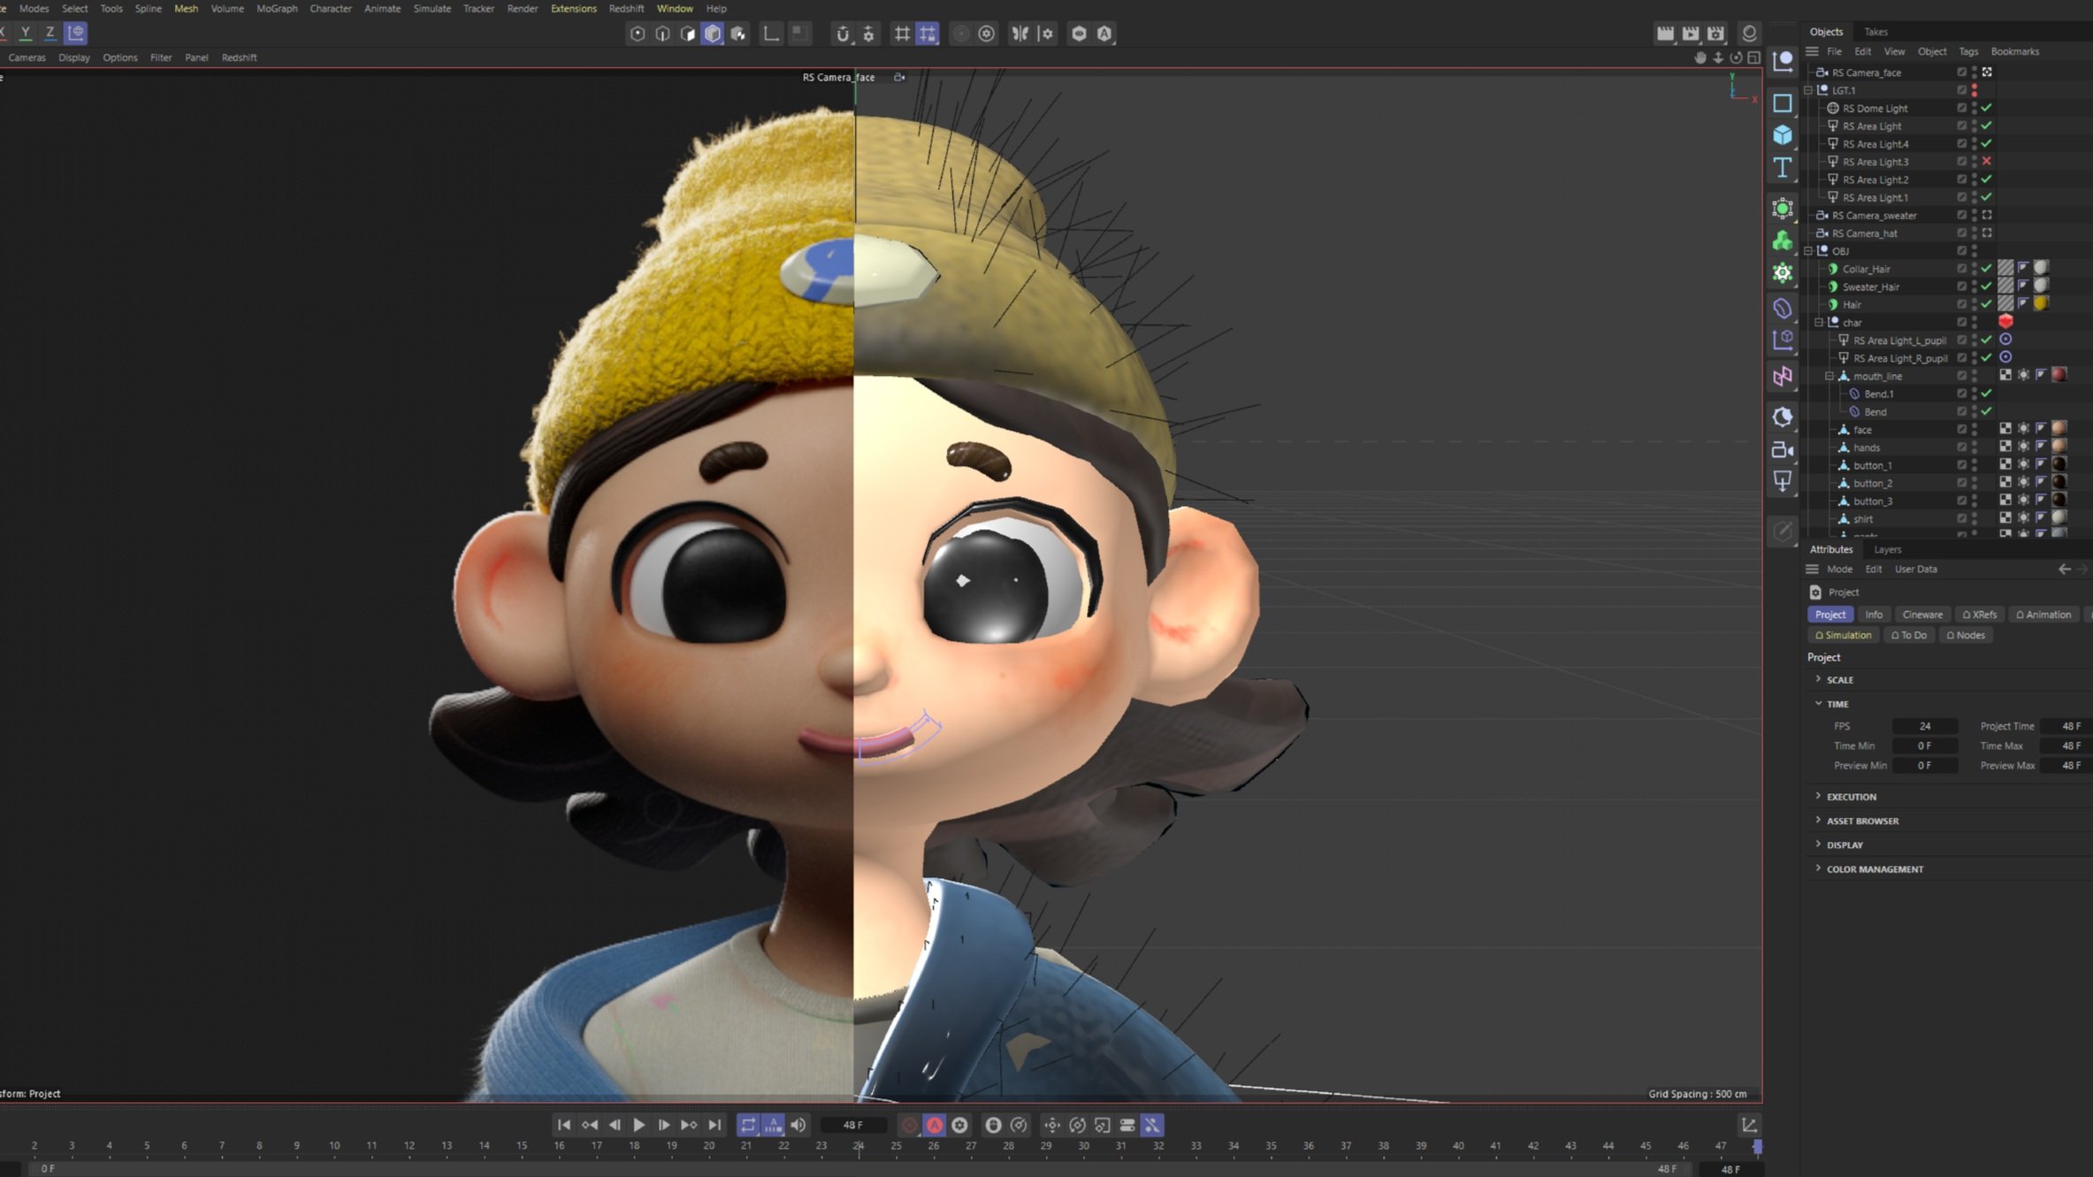Click the red Autokeying button
Screen dimensions: 2093x1177
pos(934,1125)
